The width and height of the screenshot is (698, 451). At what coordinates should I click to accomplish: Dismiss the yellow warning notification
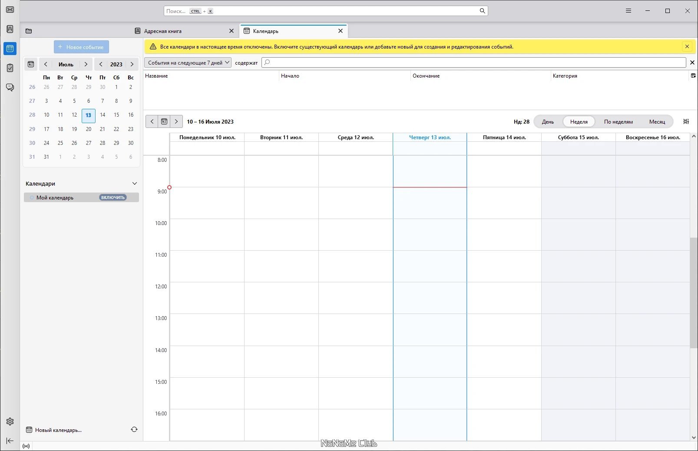click(687, 46)
